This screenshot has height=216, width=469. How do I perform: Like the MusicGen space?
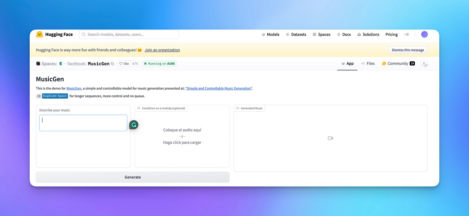point(124,64)
